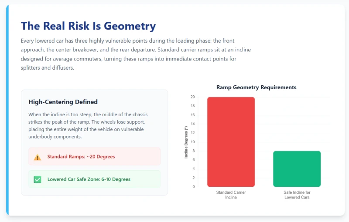Click the 'Standard Ramps: ~20 Degrees' alert

[94, 156]
